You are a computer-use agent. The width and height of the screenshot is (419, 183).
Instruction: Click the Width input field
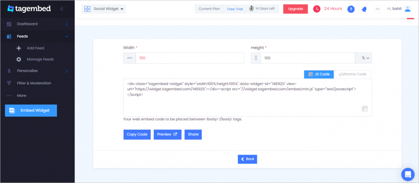190,58
